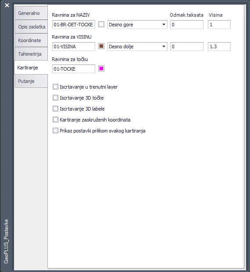The image size is (250, 272).
Task: Expand the Desno dolje dropdown
Action: pos(137,47)
